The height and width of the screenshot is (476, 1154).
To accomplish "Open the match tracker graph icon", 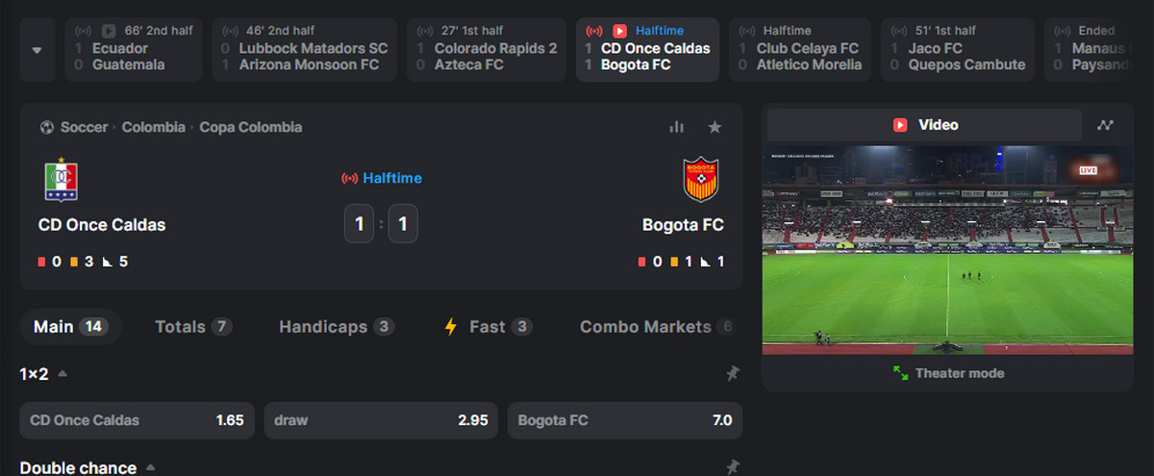I will [x=1106, y=125].
